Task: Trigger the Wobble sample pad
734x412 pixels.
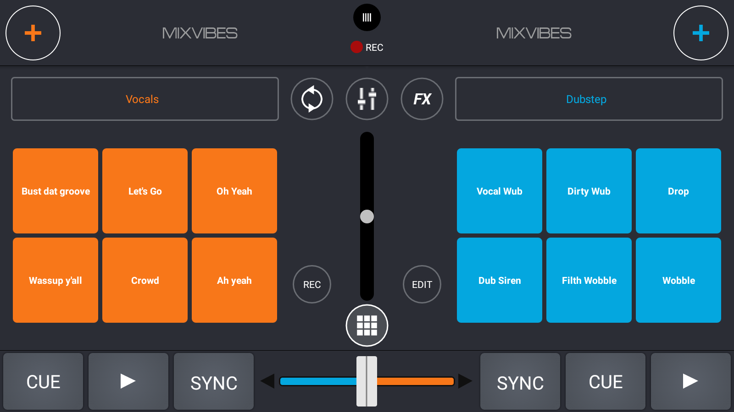Action: pos(678,280)
